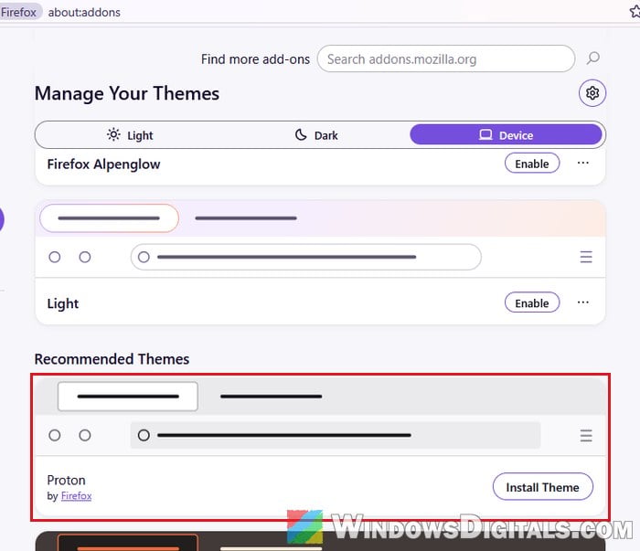Enable the Light theme
Image resolution: width=640 pixels, height=551 pixels.
click(532, 302)
